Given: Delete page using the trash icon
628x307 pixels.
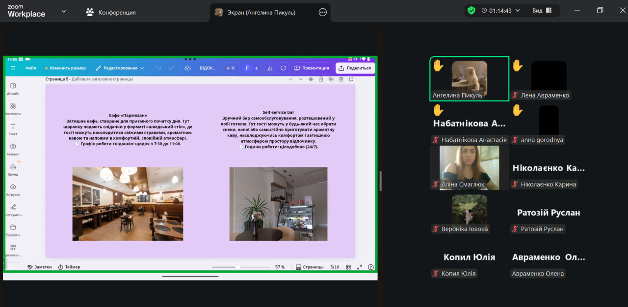Looking at the screenshot, I should click(341, 79).
